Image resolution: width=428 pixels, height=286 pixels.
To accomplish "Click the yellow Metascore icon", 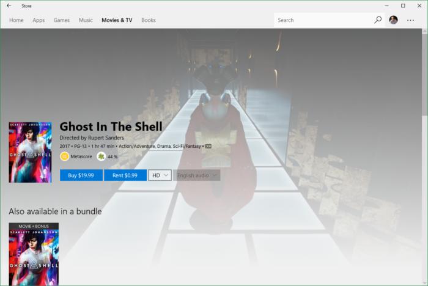I will [64, 156].
